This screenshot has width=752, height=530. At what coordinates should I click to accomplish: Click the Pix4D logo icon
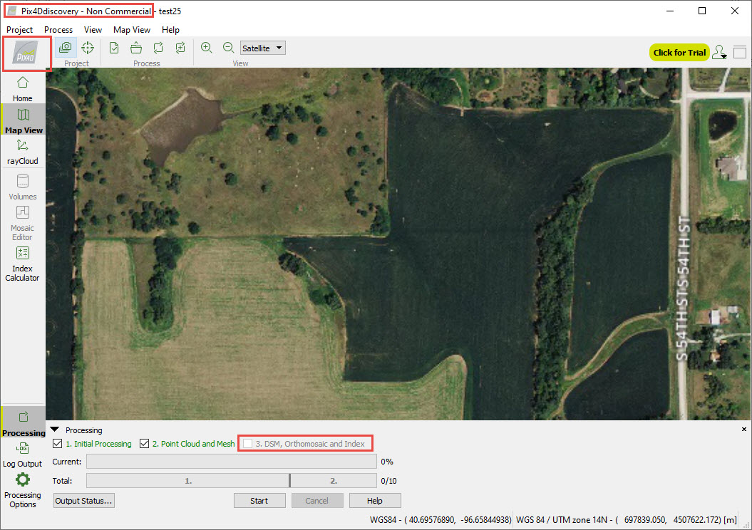tap(26, 52)
